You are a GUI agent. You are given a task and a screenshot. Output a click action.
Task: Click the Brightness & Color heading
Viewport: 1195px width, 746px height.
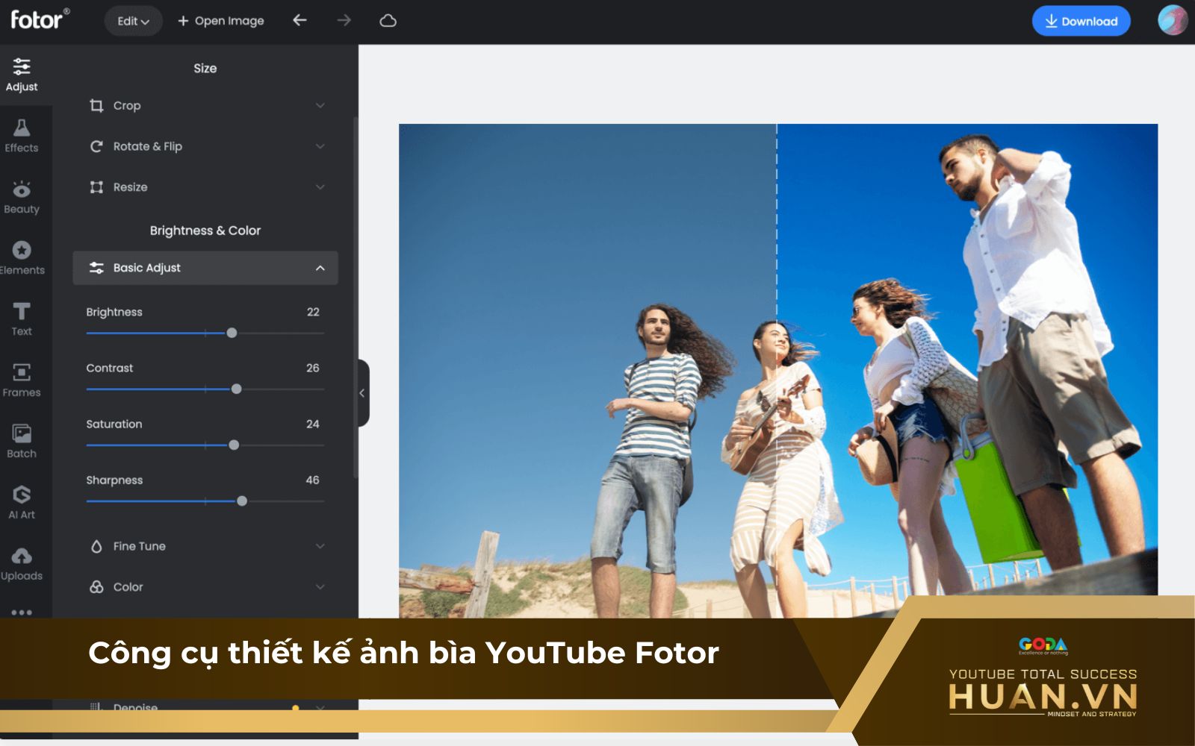coord(205,231)
